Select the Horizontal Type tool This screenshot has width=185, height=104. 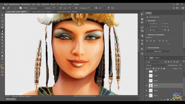2,43
